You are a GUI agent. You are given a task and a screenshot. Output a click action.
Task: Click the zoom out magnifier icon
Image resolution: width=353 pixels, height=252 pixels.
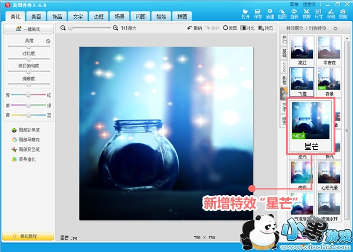[x=63, y=28]
